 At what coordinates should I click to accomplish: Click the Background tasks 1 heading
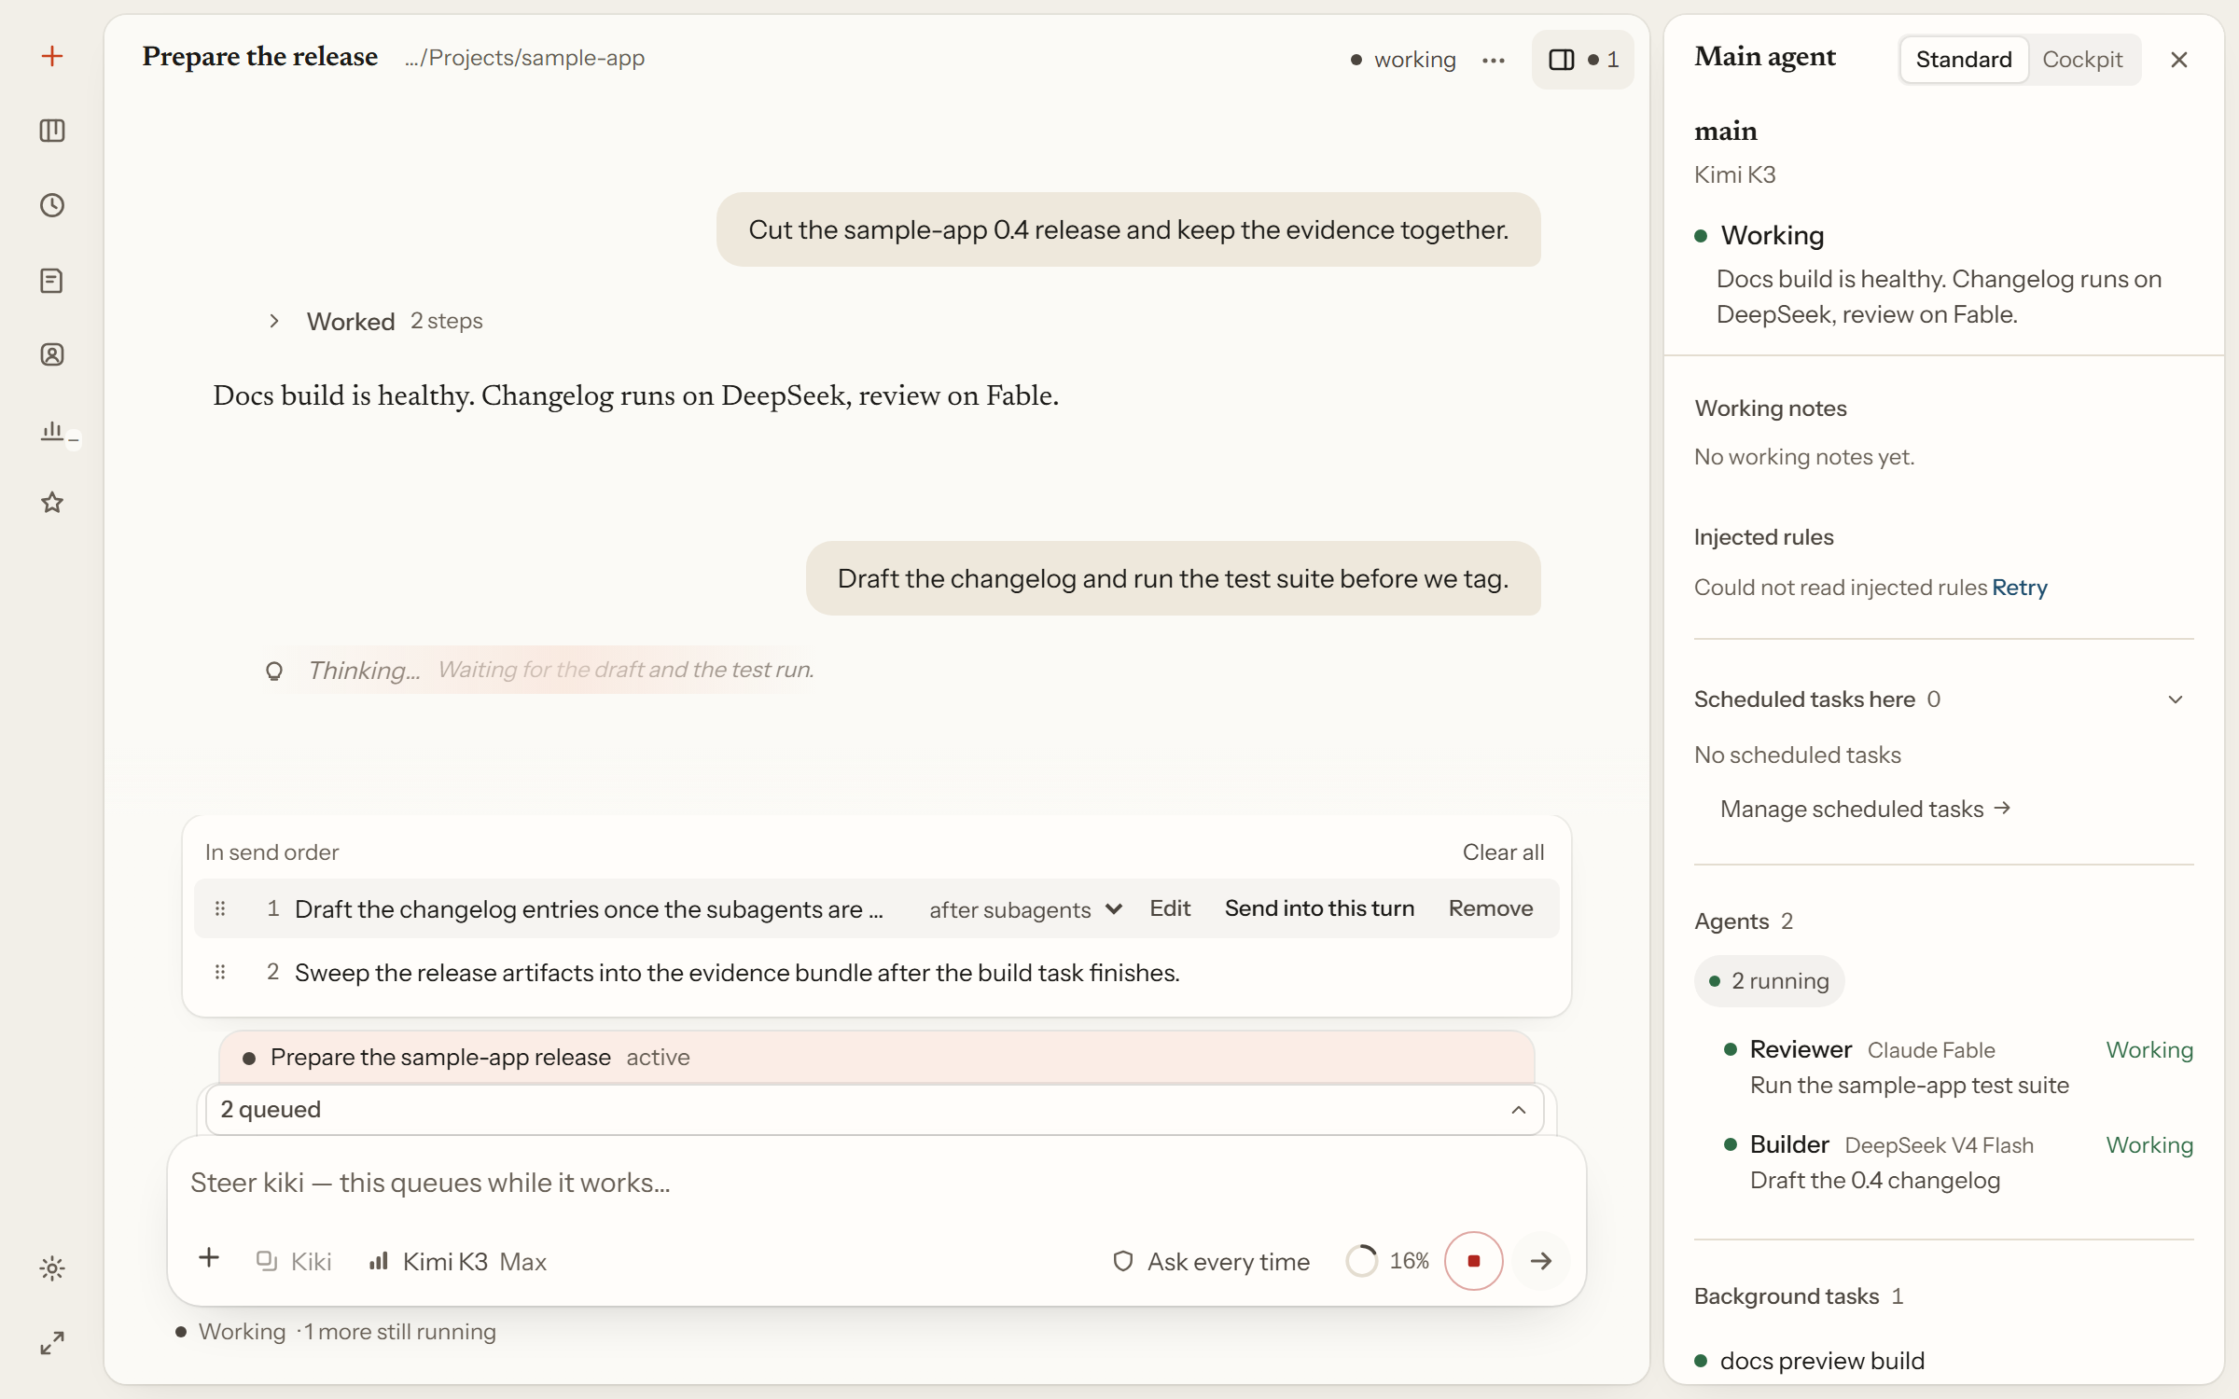click(x=1799, y=1296)
